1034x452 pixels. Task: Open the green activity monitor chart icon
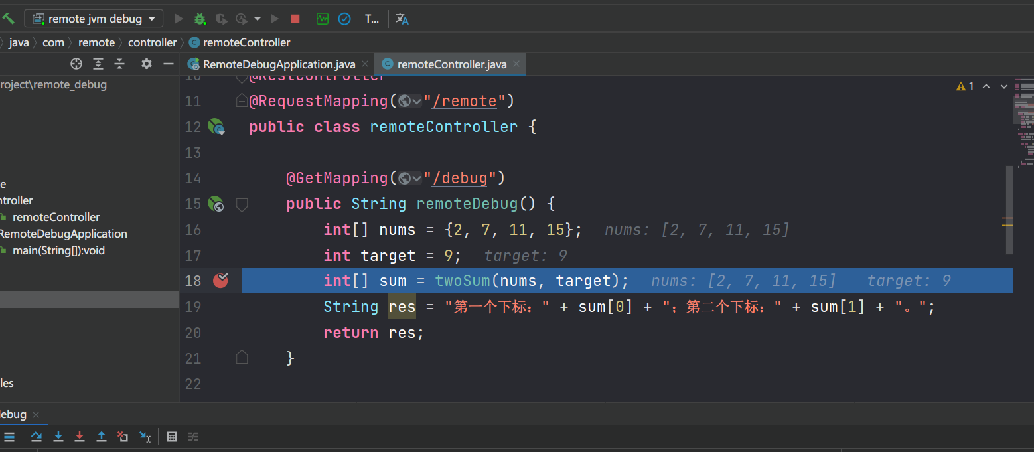(323, 19)
